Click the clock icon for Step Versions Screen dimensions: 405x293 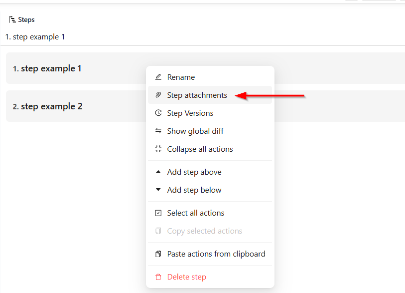(x=158, y=113)
